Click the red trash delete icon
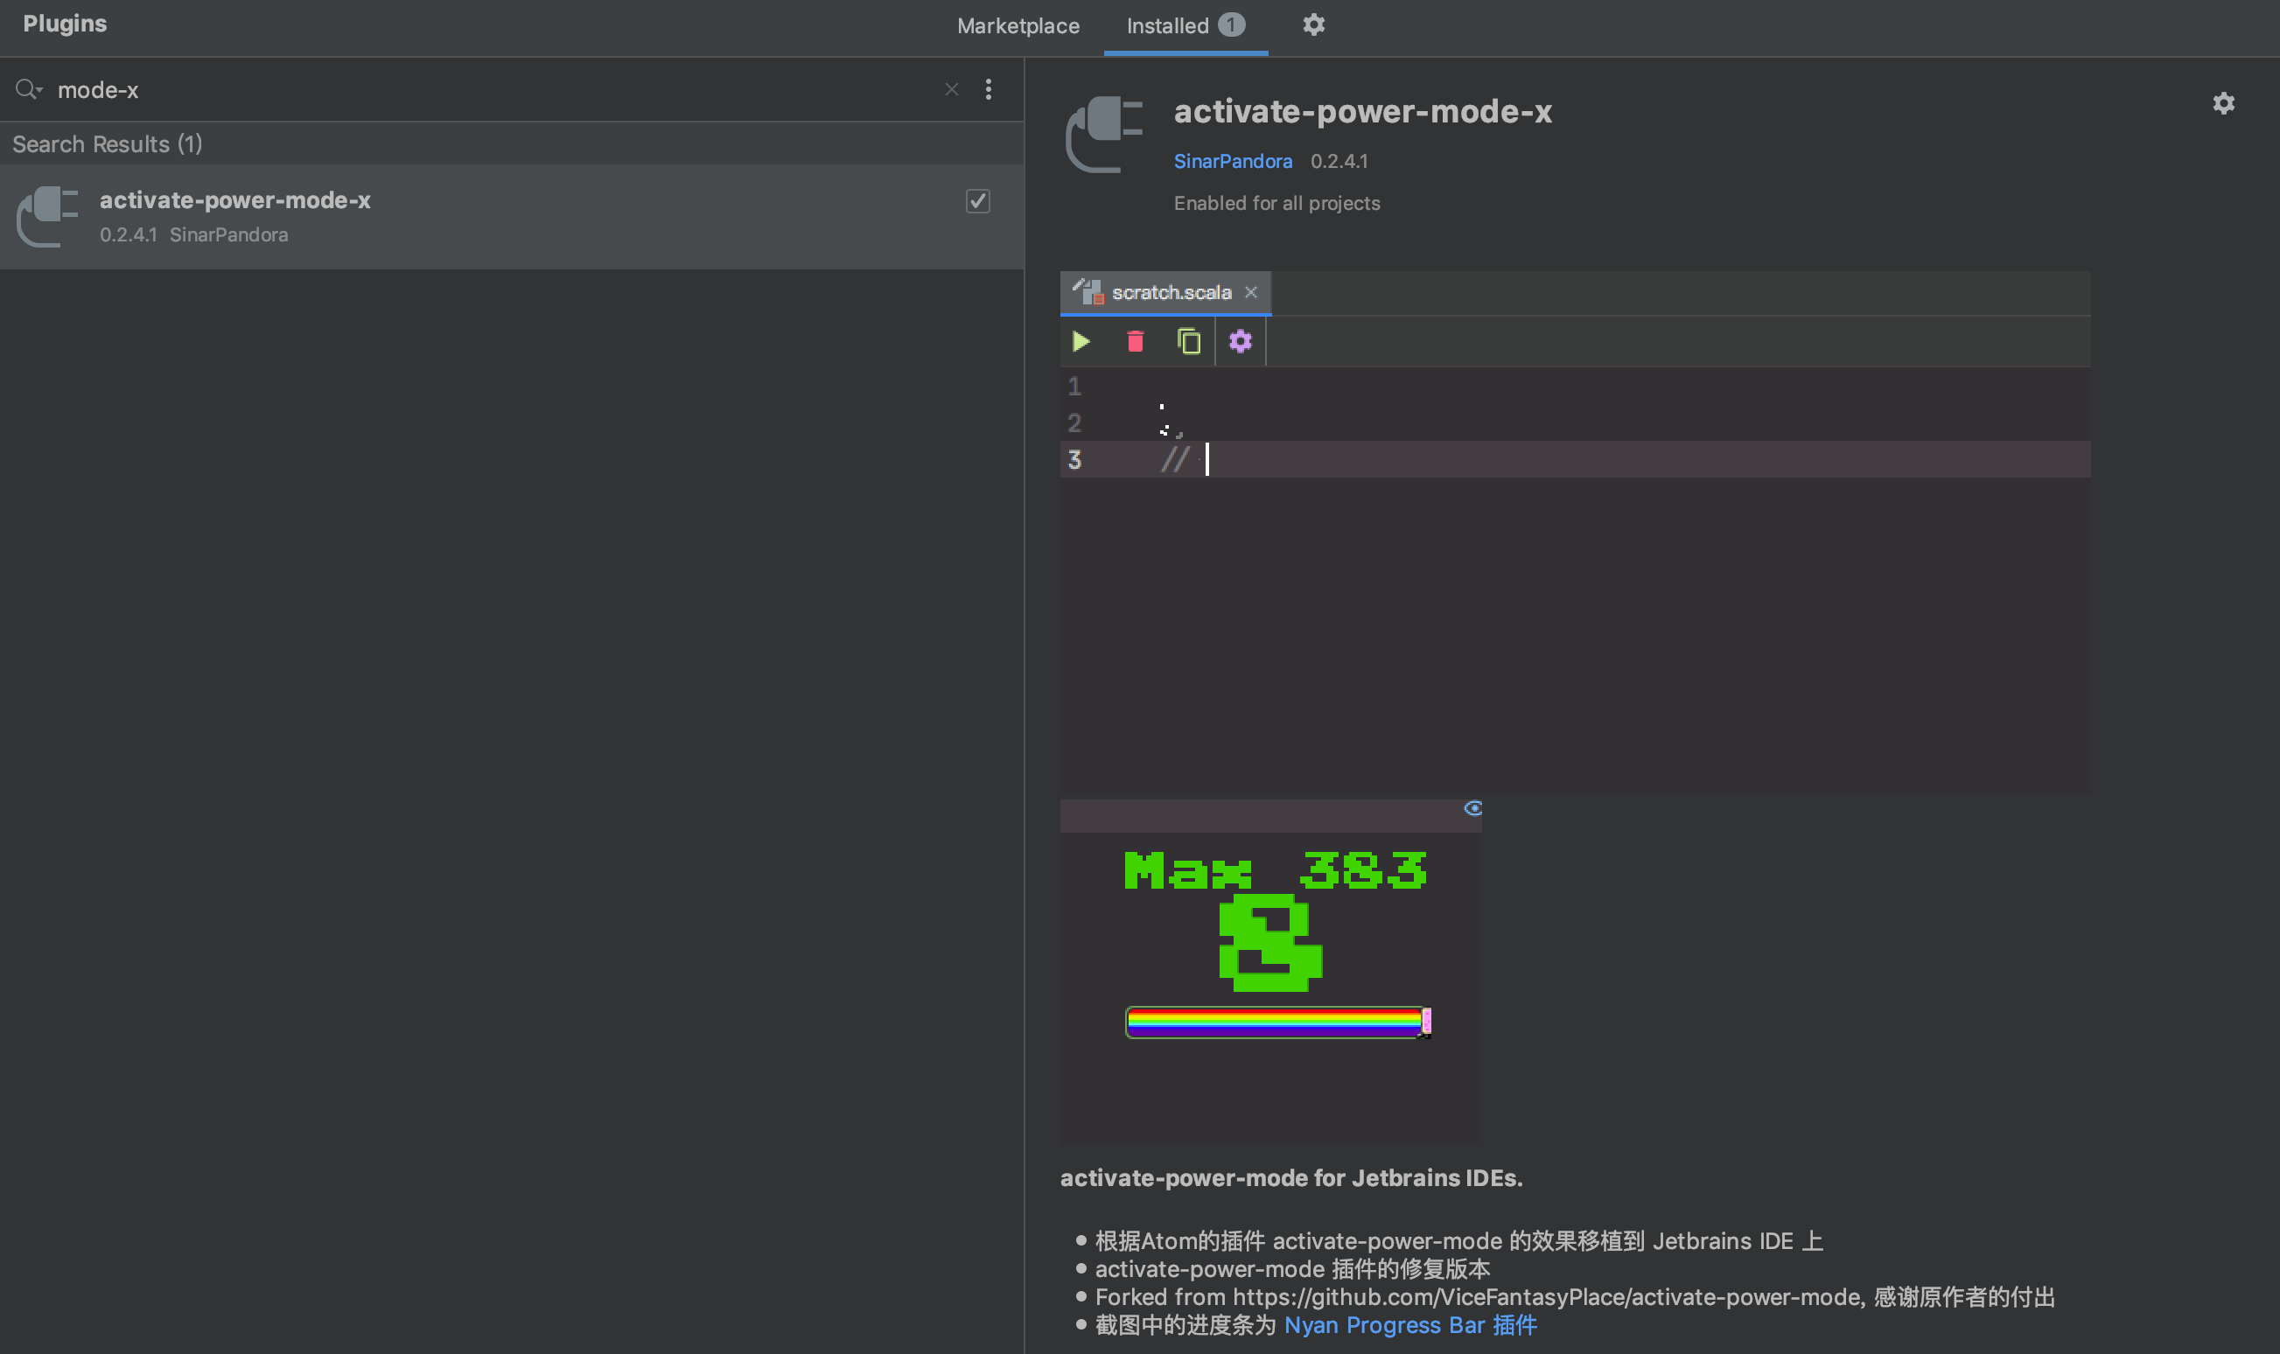The image size is (2280, 1354). point(1135,342)
